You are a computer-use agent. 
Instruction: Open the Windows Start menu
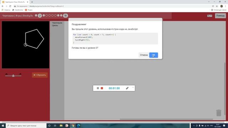coord(3,126)
